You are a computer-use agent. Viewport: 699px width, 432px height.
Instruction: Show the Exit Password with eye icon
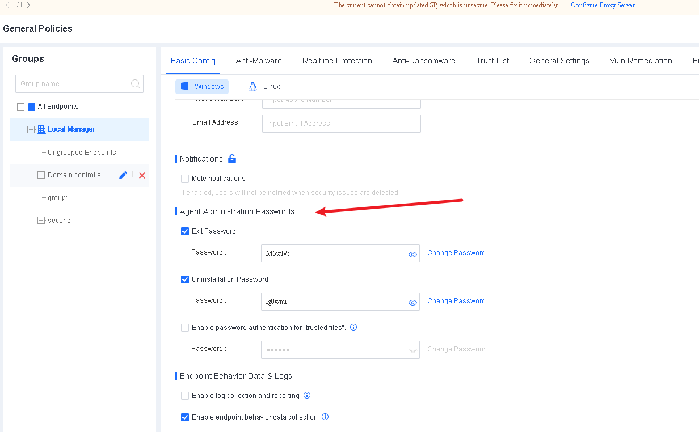point(413,255)
